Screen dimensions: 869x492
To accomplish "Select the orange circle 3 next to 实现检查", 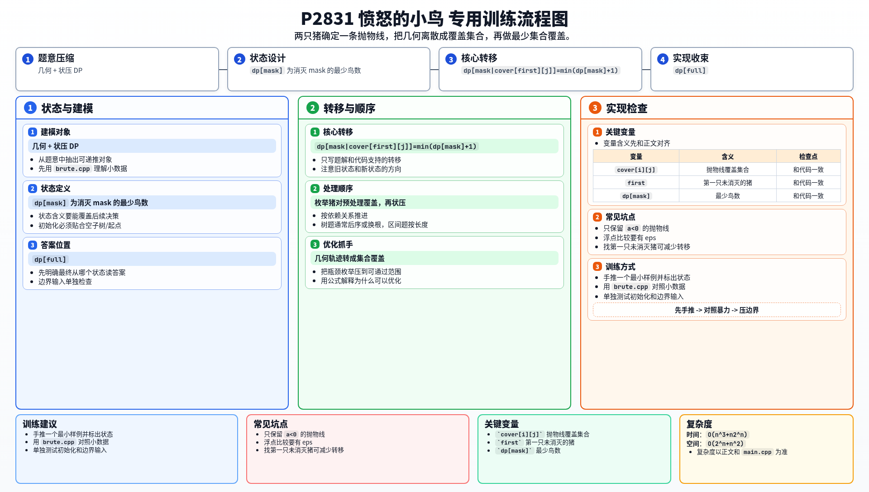I will pos(595,108).
